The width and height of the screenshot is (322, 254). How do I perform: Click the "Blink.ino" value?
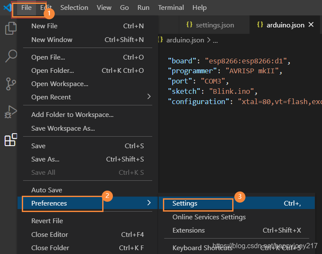pos(231,92)
